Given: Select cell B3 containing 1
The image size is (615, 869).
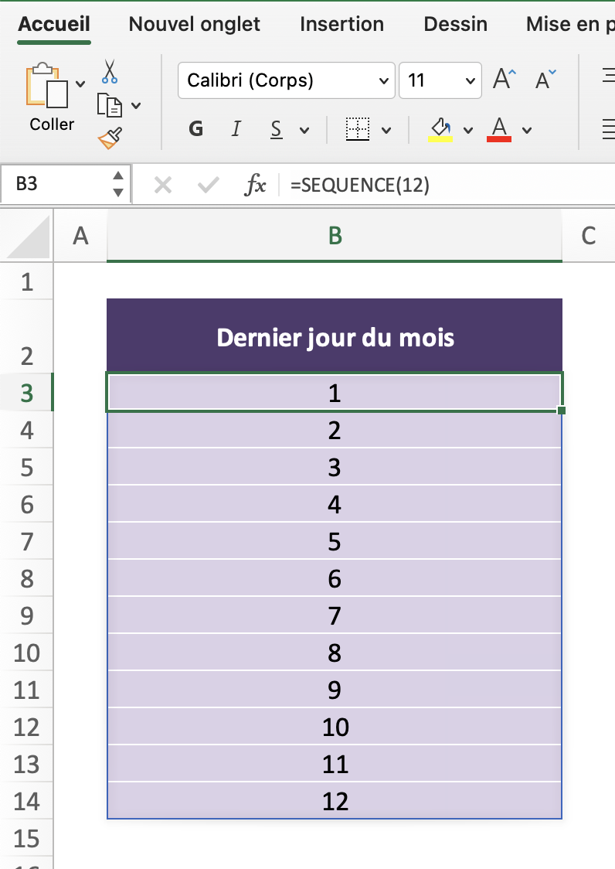Looking at the screenshot, I should tap(335, 393).
